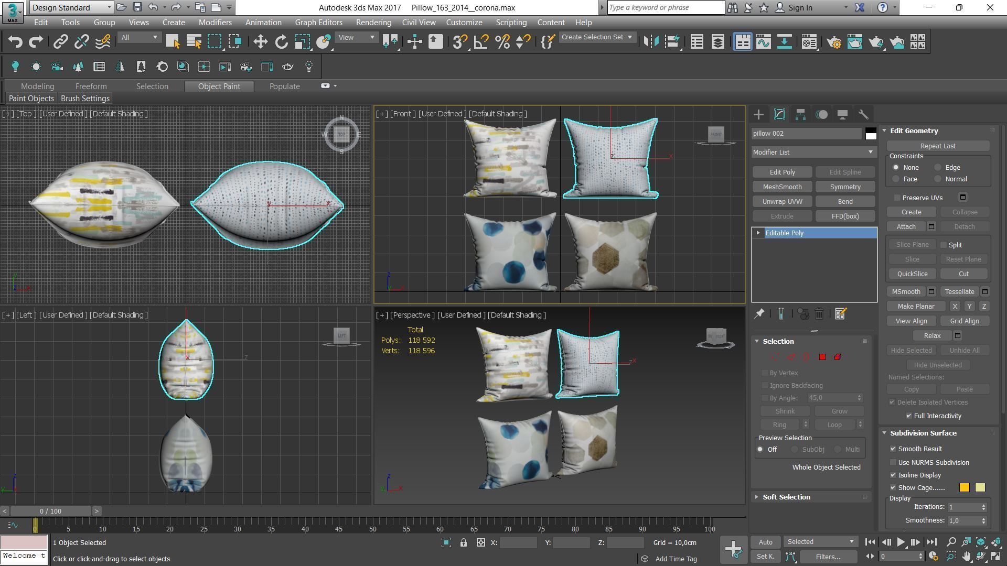
Task: Click the Unwrap UVW button
Action: tap(782, 202)
